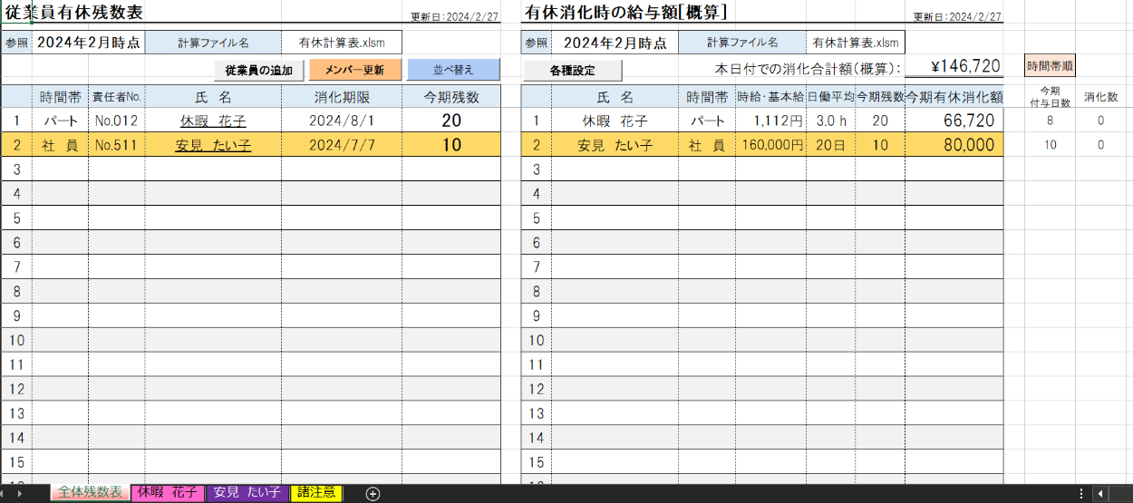Click the horizontal scrollbar track at bottom right
1133x503 pixels.
pyautogui.click(x=1120, y=494)
